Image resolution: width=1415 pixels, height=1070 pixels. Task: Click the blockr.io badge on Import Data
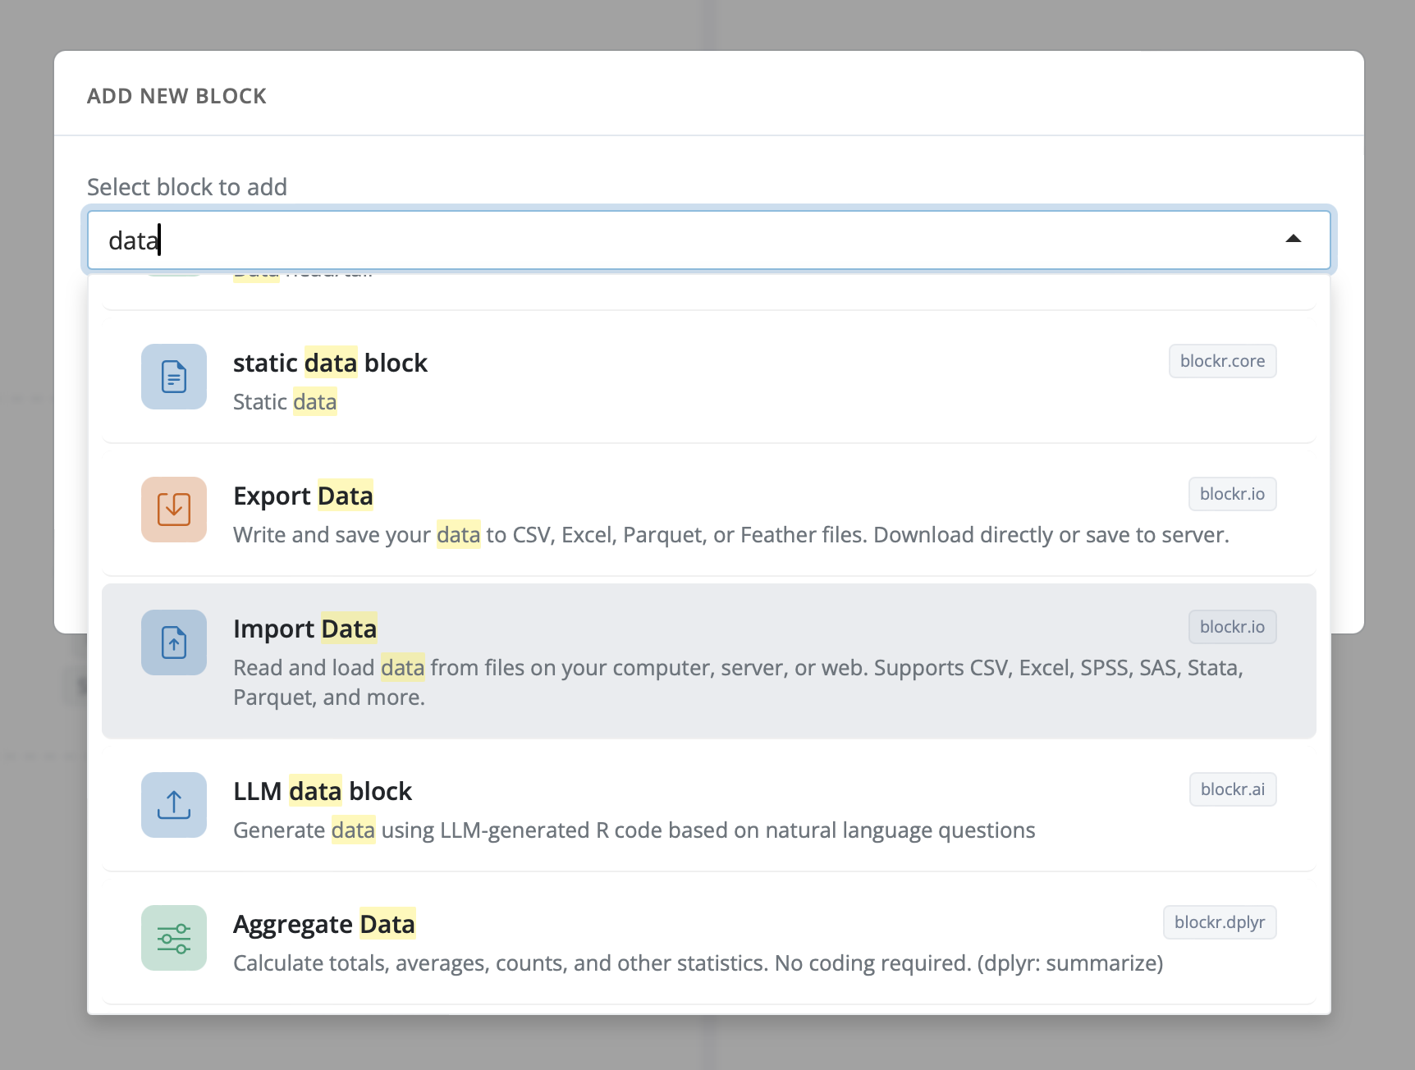[1231, 627]
